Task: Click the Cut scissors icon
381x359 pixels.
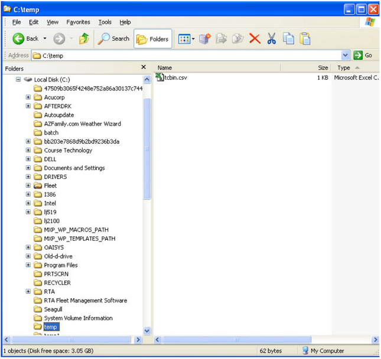Action: tap(272, 39)
